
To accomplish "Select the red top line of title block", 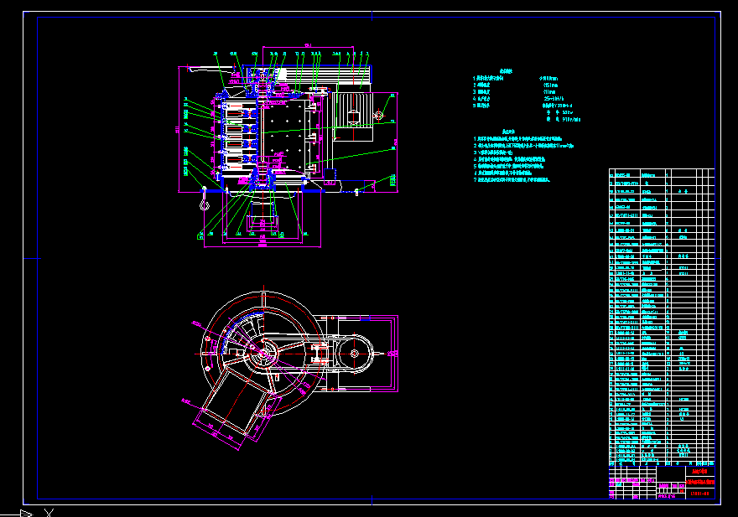I will click(x=700, y=471).
